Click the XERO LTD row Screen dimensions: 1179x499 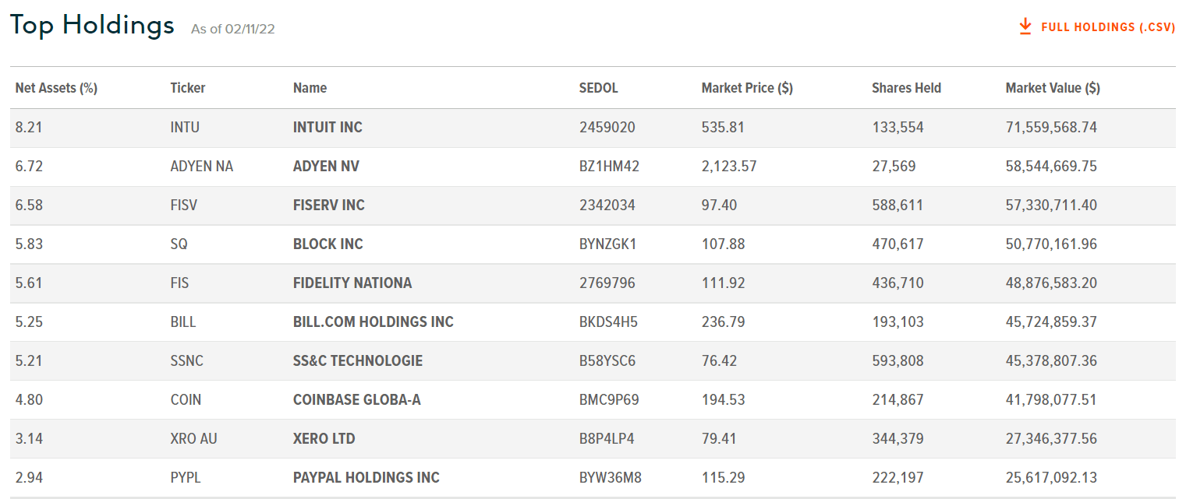[x=323, y=438]
